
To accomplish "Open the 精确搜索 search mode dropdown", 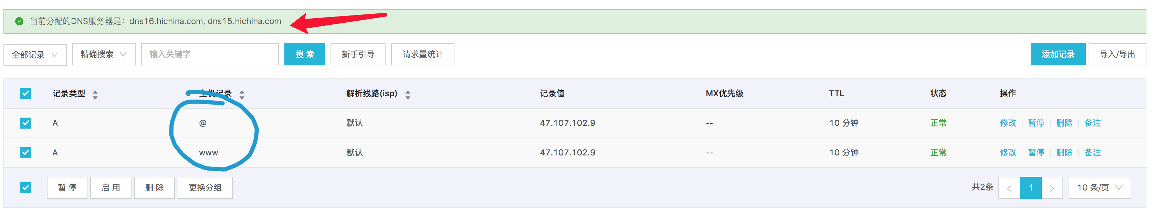I will (x=104, y=54).
